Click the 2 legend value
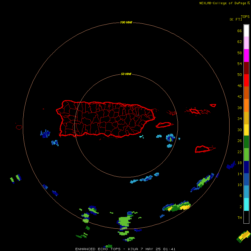Viewport: 251px width, 251px height. coord(241,207)
